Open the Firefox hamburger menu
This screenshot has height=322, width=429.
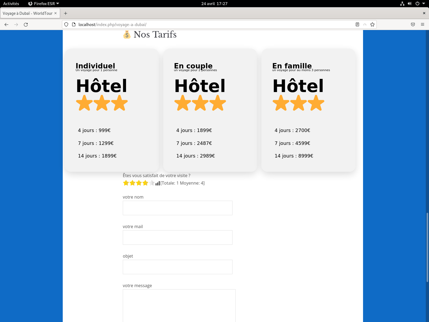tap(423, 25)
